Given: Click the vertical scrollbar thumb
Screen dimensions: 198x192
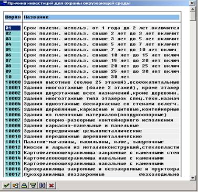Looking at the screenshot, I should 193,16.
